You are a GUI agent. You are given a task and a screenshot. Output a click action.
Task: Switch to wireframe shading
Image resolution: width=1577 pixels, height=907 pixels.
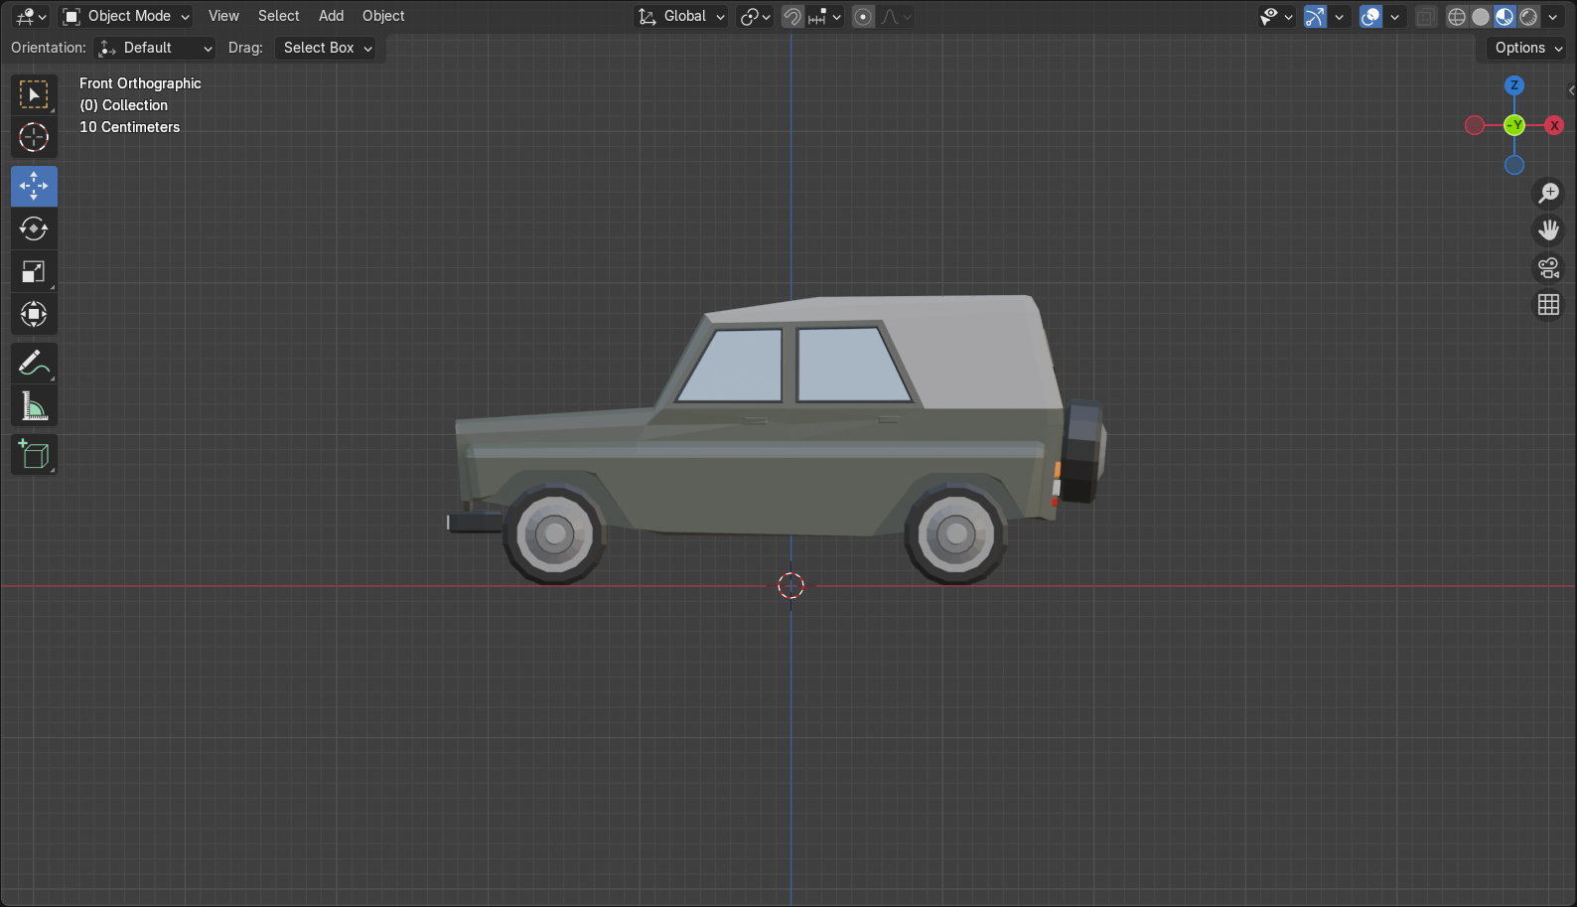pyautogui.click(x=1457, y=16)
